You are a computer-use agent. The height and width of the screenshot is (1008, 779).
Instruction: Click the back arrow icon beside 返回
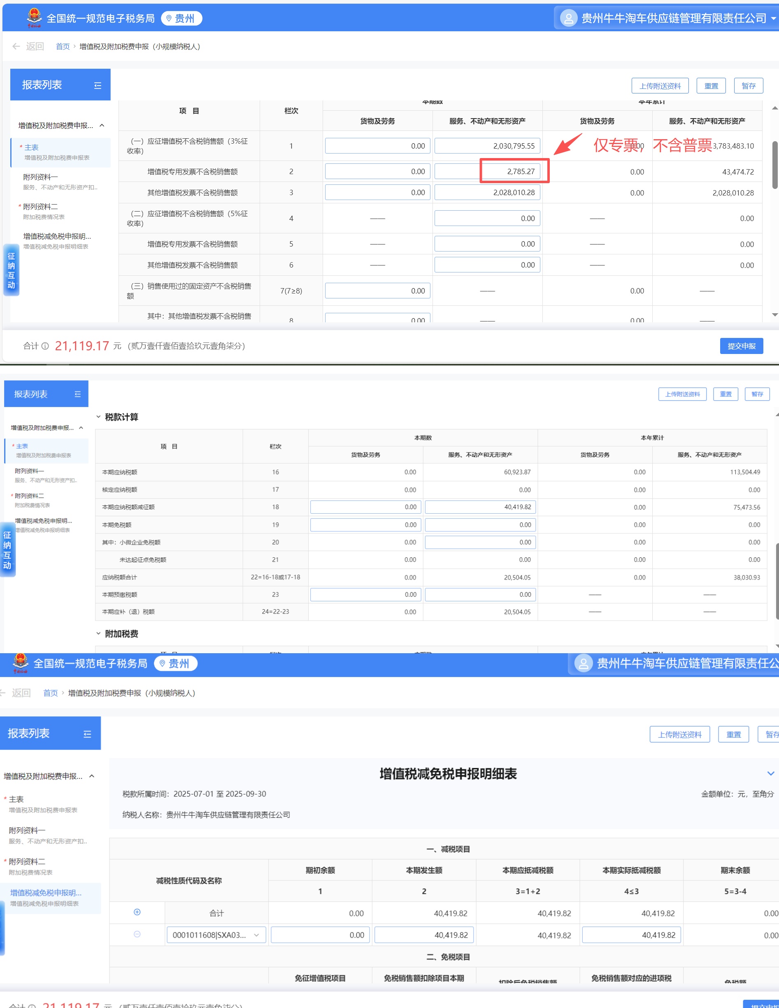(16, 46)
